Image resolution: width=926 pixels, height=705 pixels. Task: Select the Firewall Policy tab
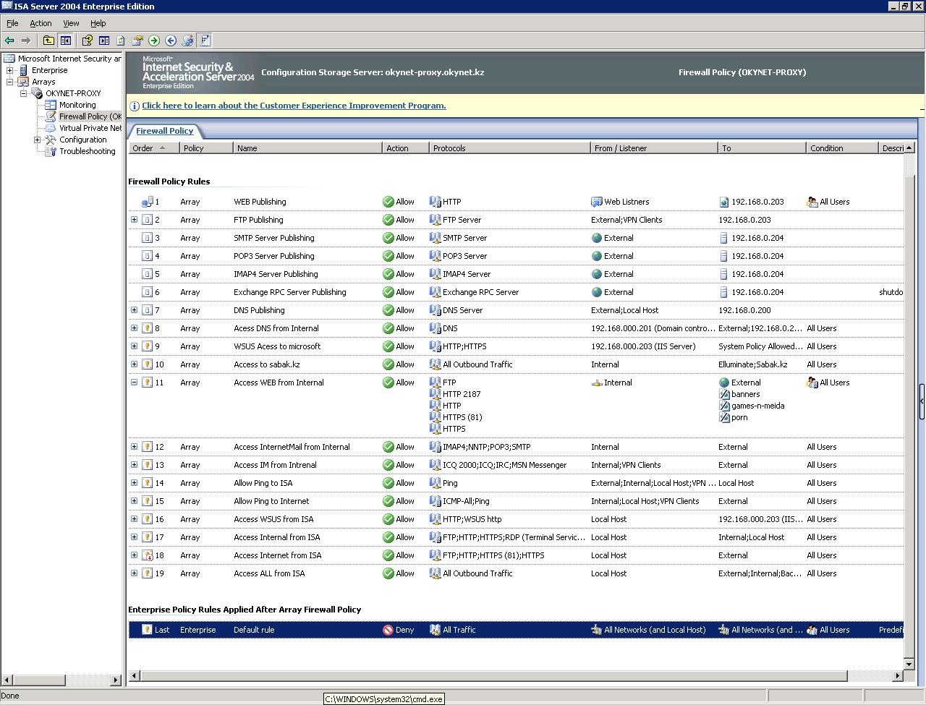tap(165, 131)
